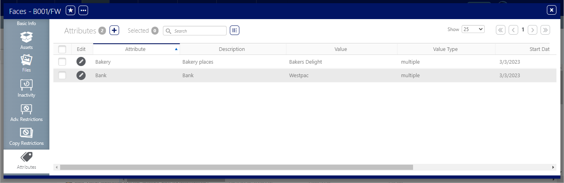
Task: Switch to the Copy Restrictions tab
Action: 26,136
